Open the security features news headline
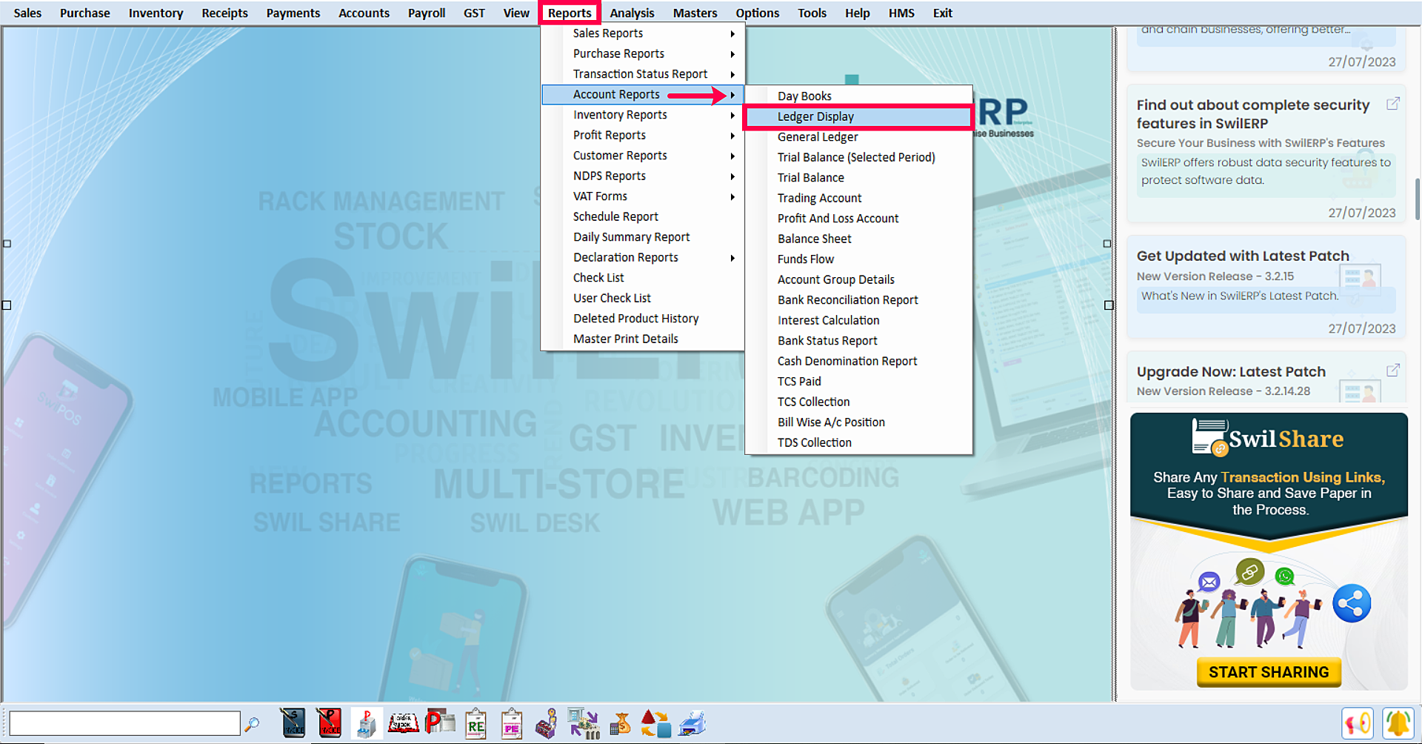This screenshot has height=744, width=1422. [1253, 114]
